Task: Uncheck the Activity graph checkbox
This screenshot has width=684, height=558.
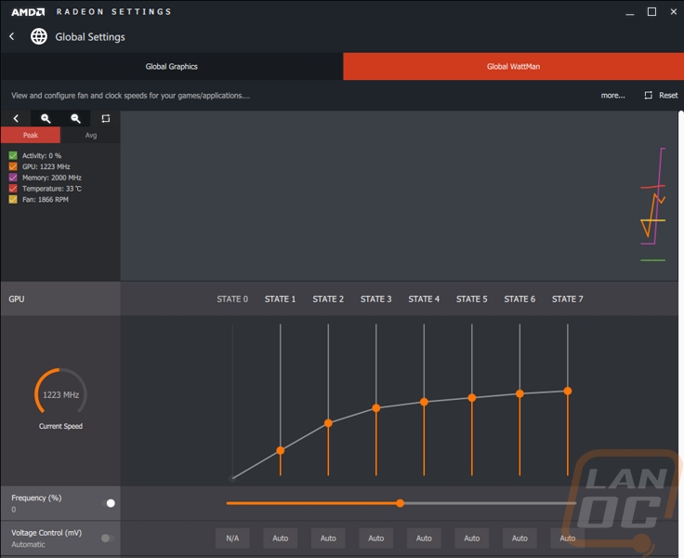Action: [x=13, y=155]
